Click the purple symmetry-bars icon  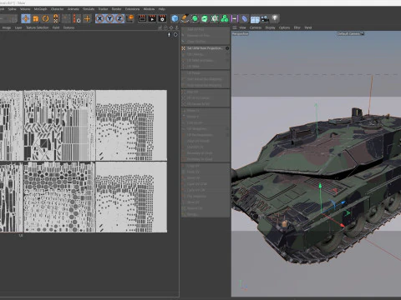pos(235,19)
